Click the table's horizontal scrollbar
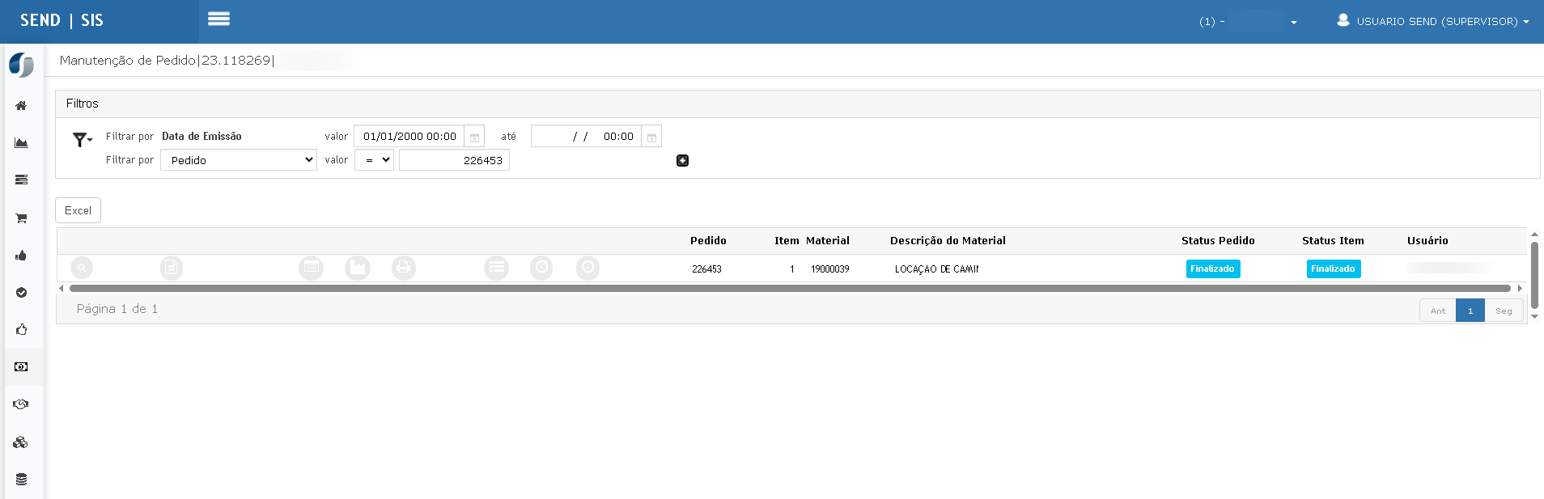1544x499 pixels. click(x=789, y=288)
